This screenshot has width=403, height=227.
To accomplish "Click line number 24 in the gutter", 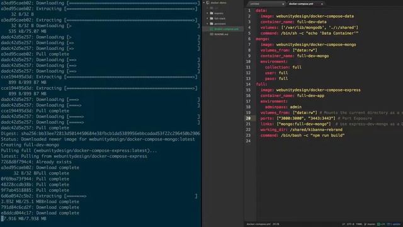I will 248,141.
